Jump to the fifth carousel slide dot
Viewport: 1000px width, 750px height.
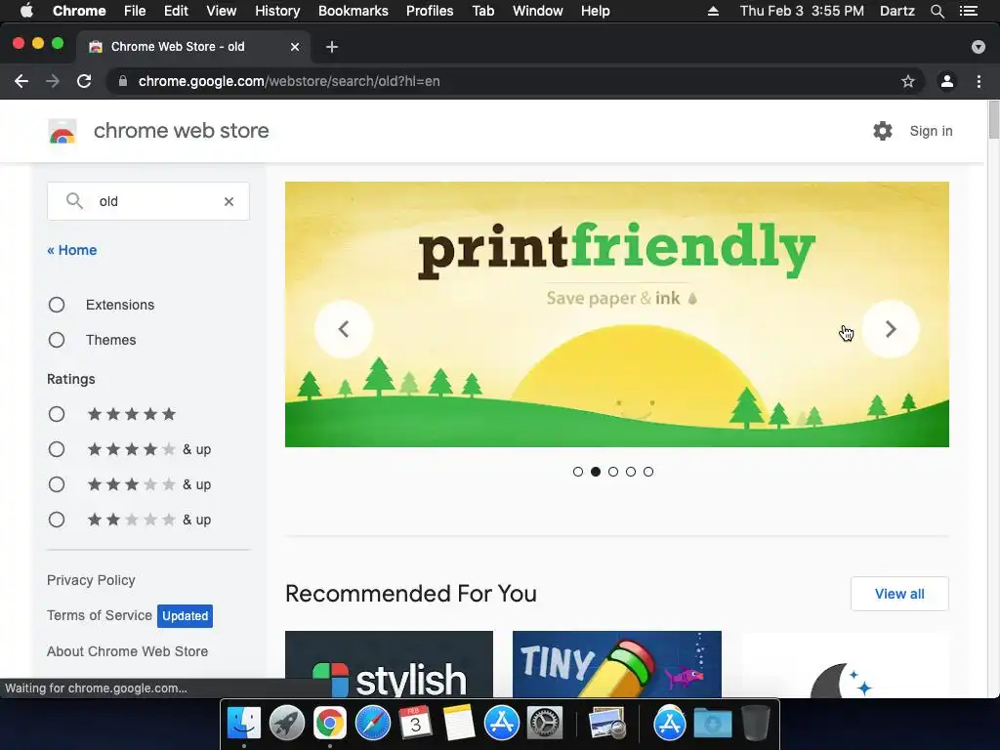pos(648,472)
